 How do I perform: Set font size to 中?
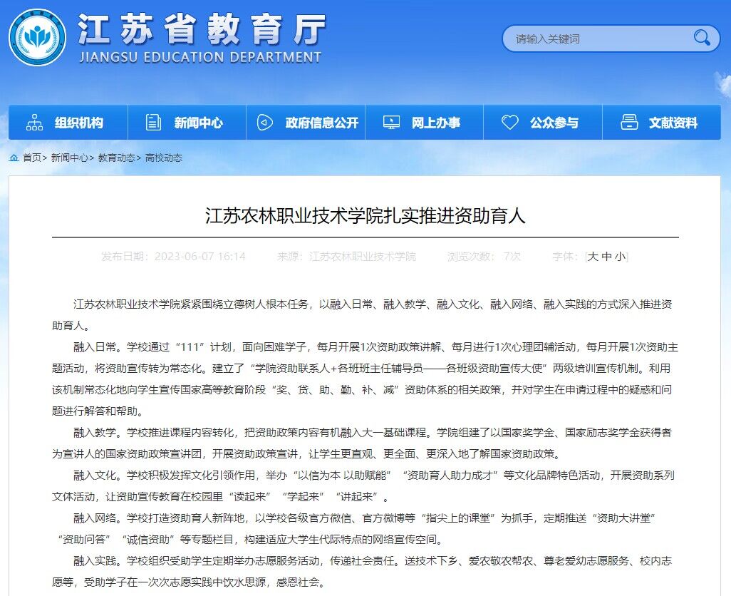(606, 257)
